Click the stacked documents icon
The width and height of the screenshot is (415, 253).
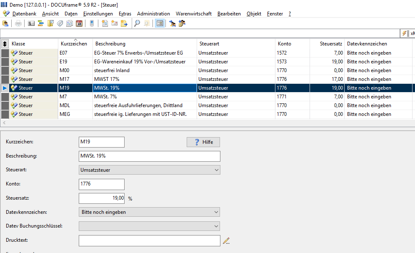(x=70, y=24)
